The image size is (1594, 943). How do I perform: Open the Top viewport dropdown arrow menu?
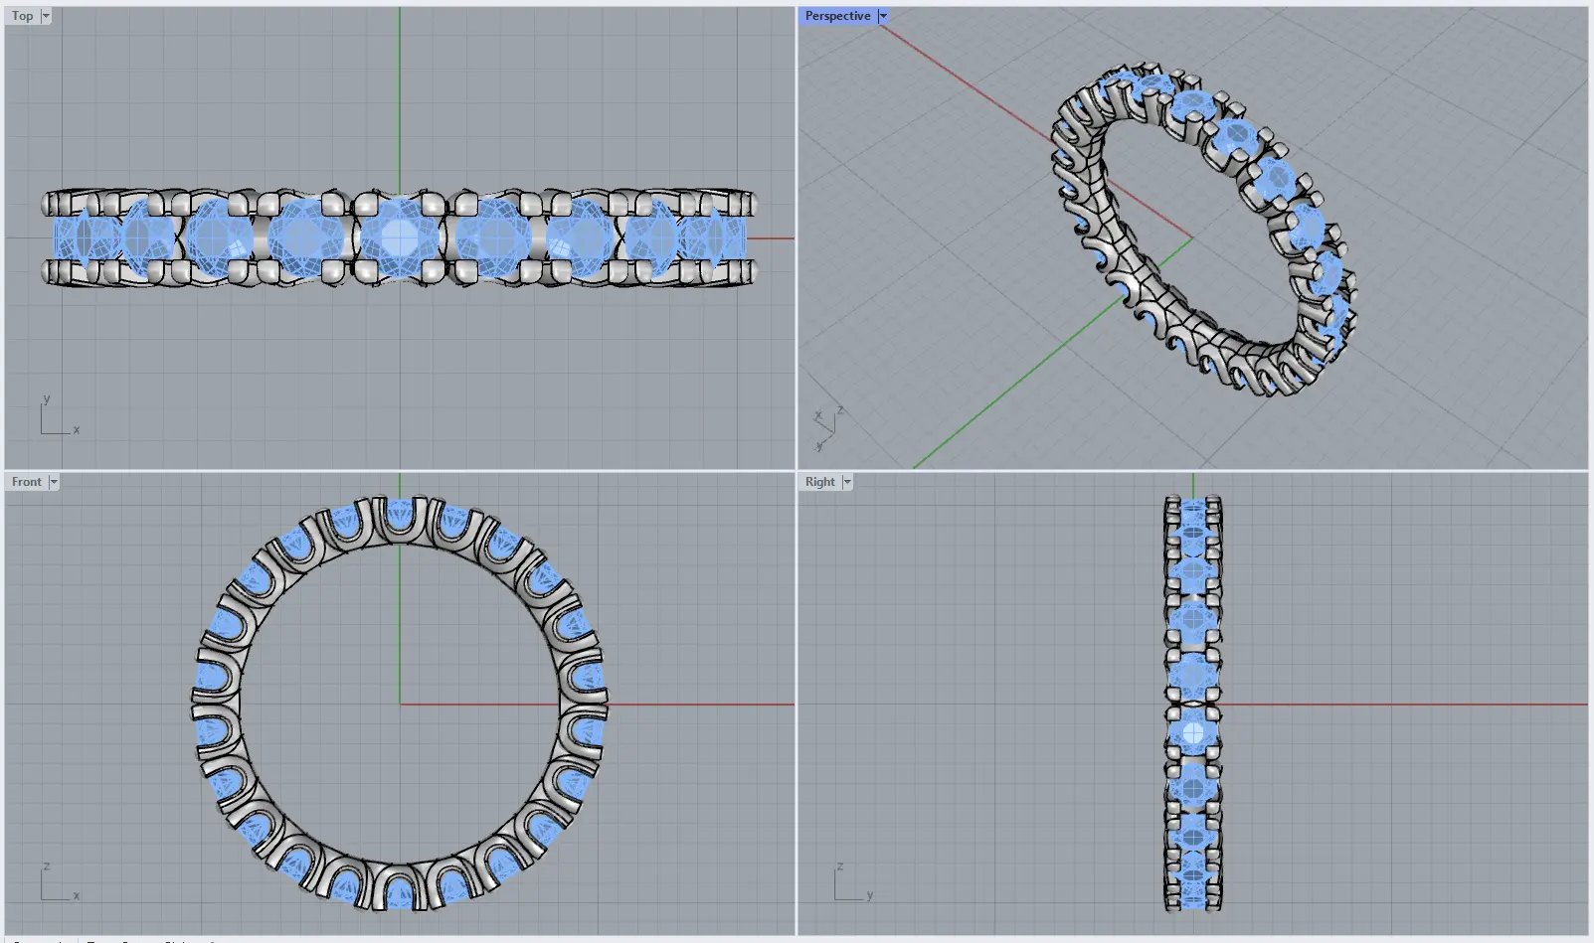pyautogui.click(x=46, y=16)
